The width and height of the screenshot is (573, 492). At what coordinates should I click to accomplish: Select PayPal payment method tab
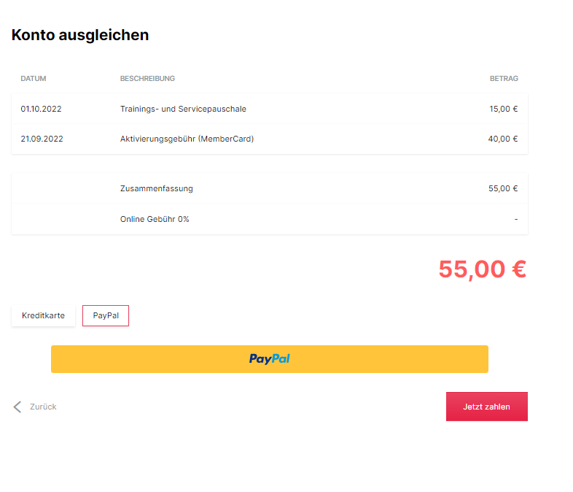[x=106, y=315]
